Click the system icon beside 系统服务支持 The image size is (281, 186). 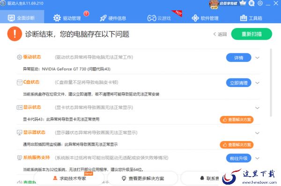[19, 158]
